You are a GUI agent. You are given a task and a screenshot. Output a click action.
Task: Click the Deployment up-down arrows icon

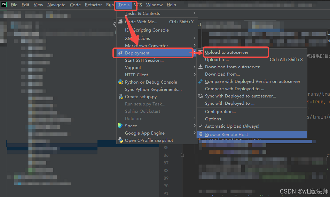[120, 53]
